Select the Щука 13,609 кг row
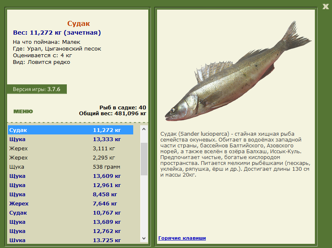 pyautogui.click(x=71, y=176)
